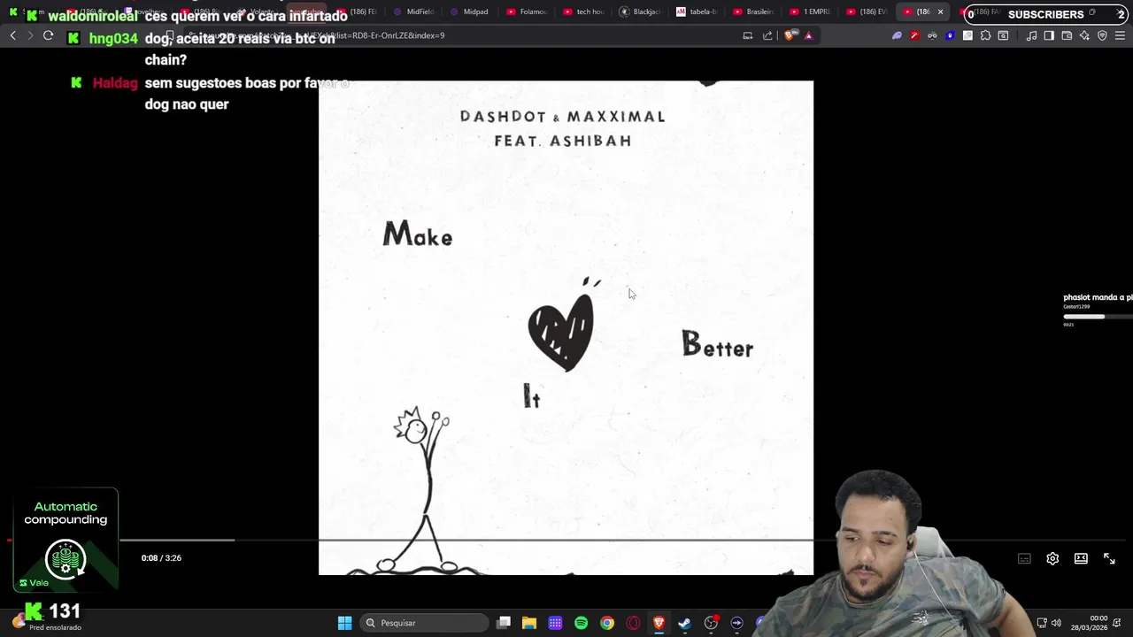Open the Brave wallet icon
Viewport: 1133px width, 637px height.
pos(1067,35)
